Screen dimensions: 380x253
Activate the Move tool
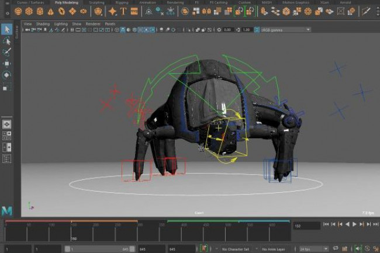pyautogui.click(x=6, y=63)
